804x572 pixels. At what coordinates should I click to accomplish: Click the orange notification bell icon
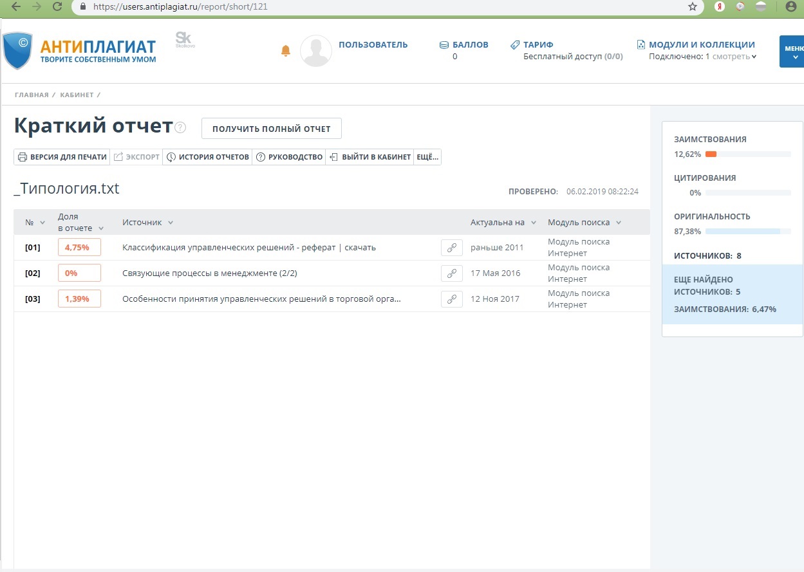(x=286, y=51)
